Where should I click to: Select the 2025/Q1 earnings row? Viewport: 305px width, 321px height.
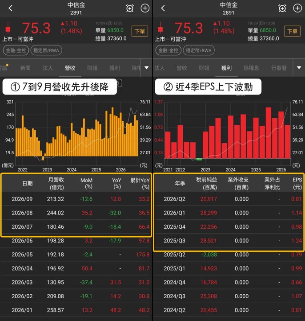click(229, 268)
